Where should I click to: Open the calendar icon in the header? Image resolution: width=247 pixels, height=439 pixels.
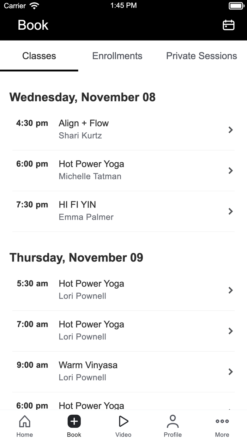point(228,25)
